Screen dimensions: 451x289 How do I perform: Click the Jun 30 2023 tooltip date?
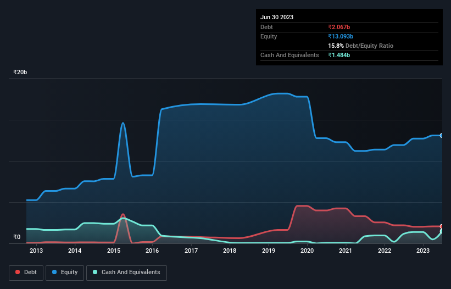click(277, 17)
